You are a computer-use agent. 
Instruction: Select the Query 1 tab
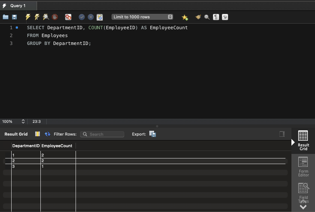coord(18,6)
